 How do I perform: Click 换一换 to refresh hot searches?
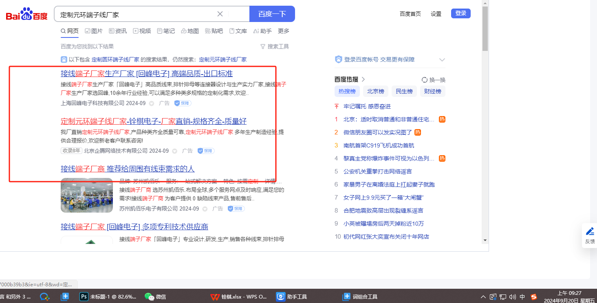tap(434, 80)
